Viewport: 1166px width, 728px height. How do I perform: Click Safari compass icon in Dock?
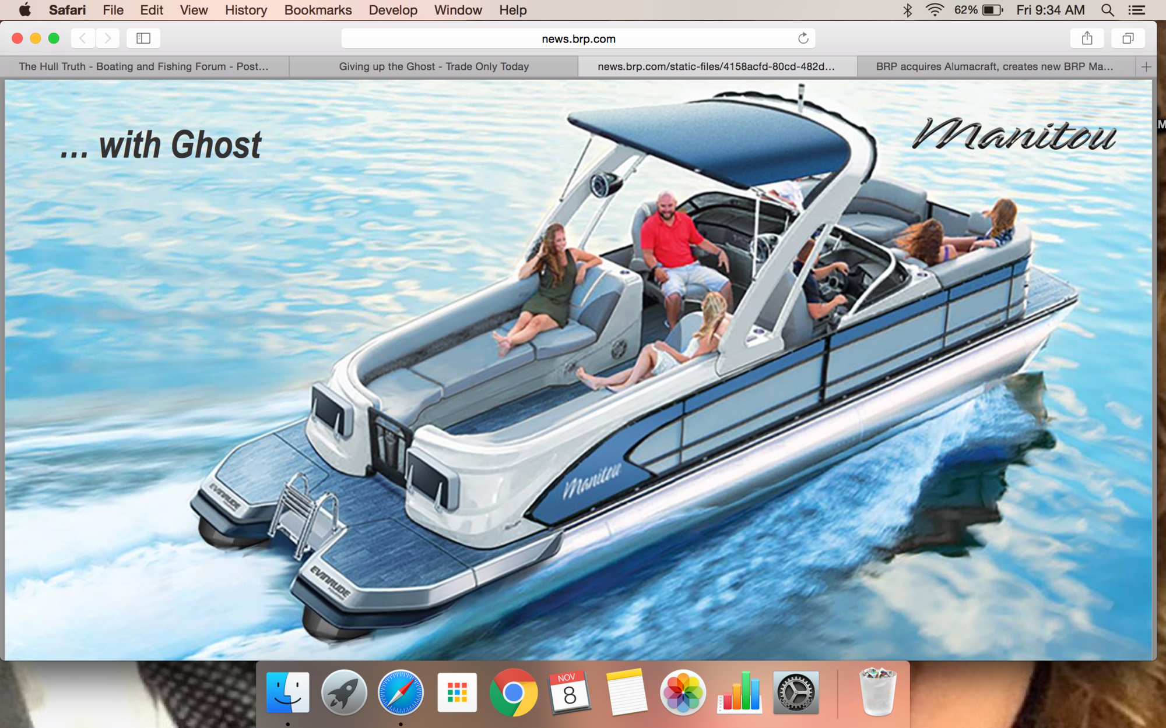coord(401,692)
